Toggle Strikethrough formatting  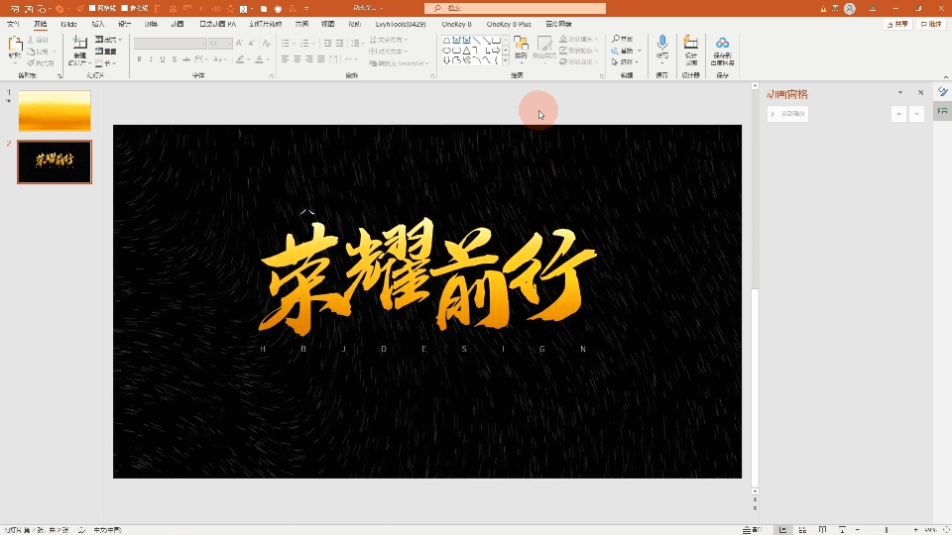(186, 59)
